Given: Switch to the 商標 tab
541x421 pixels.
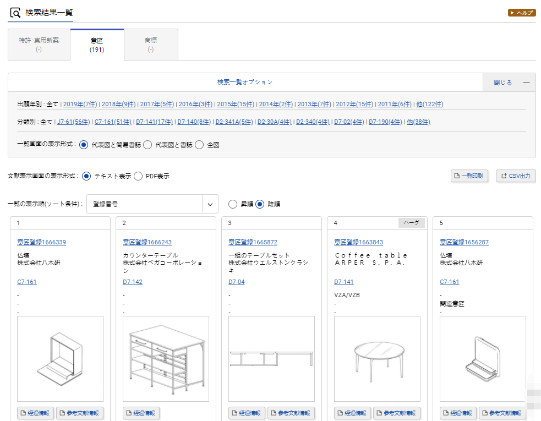Looking at the screenshot, I should coord(150,44).
